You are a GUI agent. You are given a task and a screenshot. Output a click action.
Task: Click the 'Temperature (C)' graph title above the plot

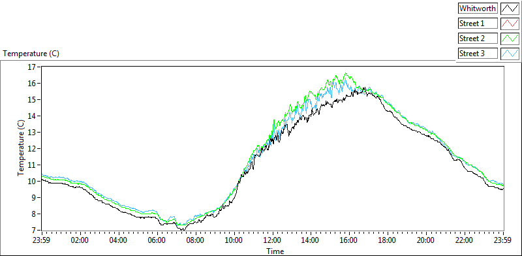(31, 54)
